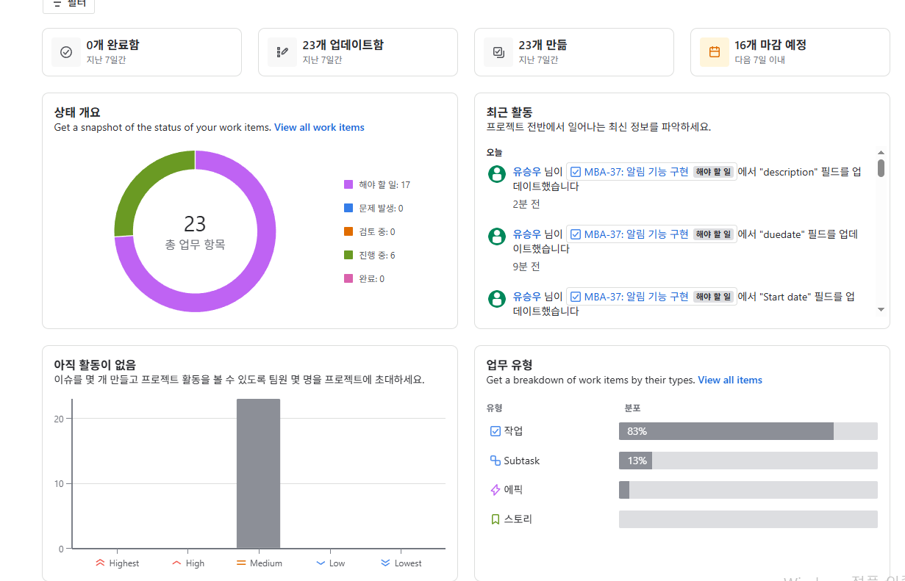Screen dimensions: 905x581
Task: Click the green segment of the donut chart
Action: [x=142, y=184]
